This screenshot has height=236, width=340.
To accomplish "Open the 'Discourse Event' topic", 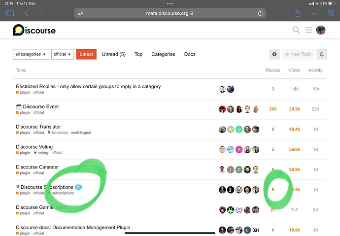I will click(41, 106).
